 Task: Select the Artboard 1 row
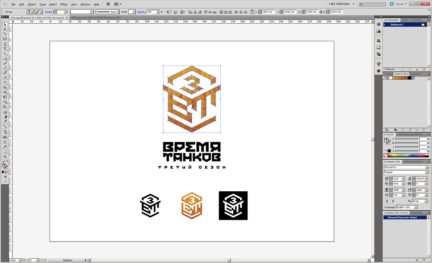[405, 25]
